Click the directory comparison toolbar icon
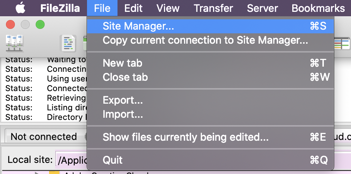Screen dimensions: 351x174 click(342, 43)
